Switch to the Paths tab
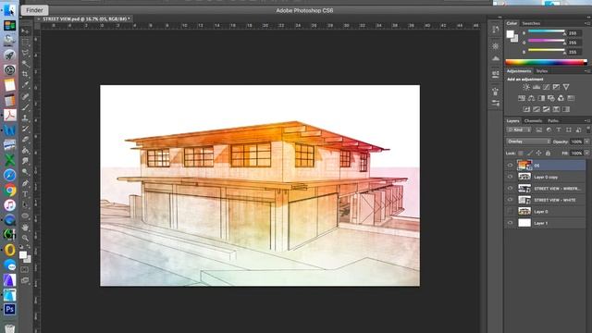 [x=553, y=121]
